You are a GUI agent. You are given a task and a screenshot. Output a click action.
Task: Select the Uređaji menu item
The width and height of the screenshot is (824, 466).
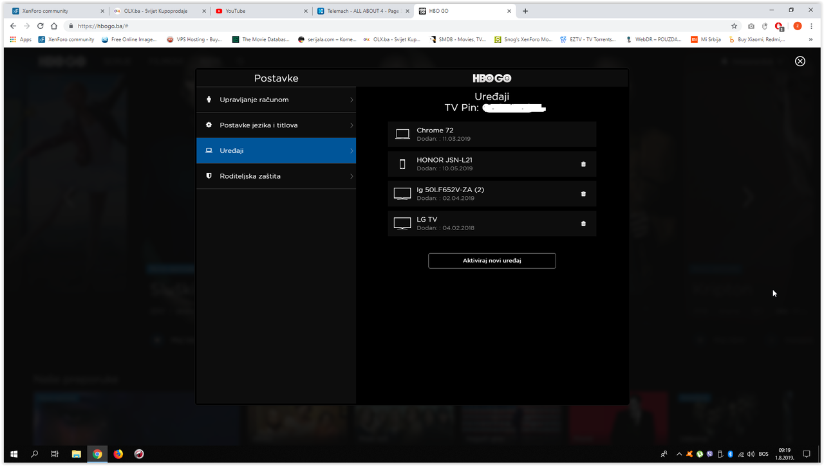276,150
